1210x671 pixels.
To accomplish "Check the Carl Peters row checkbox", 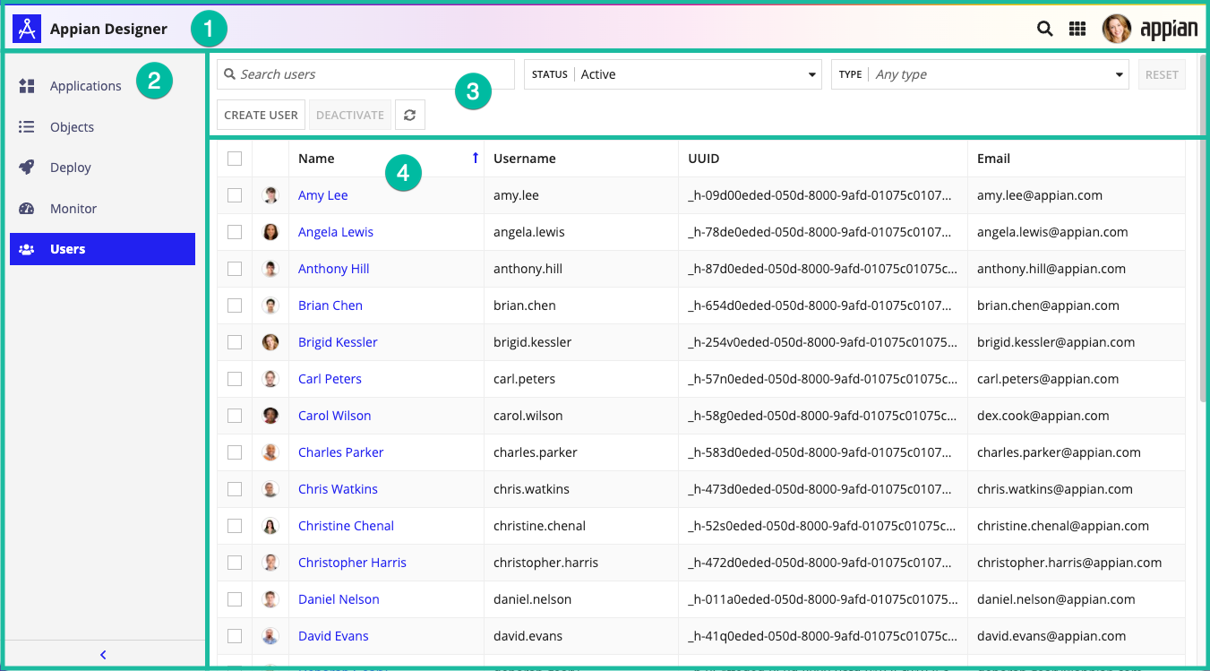I will (x=235, y=379).
